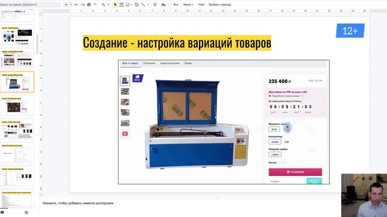Open the Макет layout dropdown
Screen dimensions: 387x217
189,5
